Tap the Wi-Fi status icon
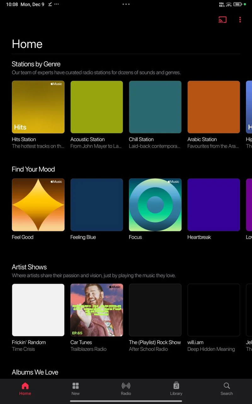The height and width of the screenshot is (404, 252). click(229, 4)
